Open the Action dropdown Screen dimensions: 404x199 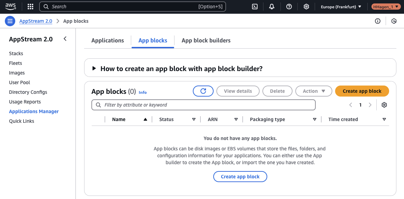[x=313, y=91]
